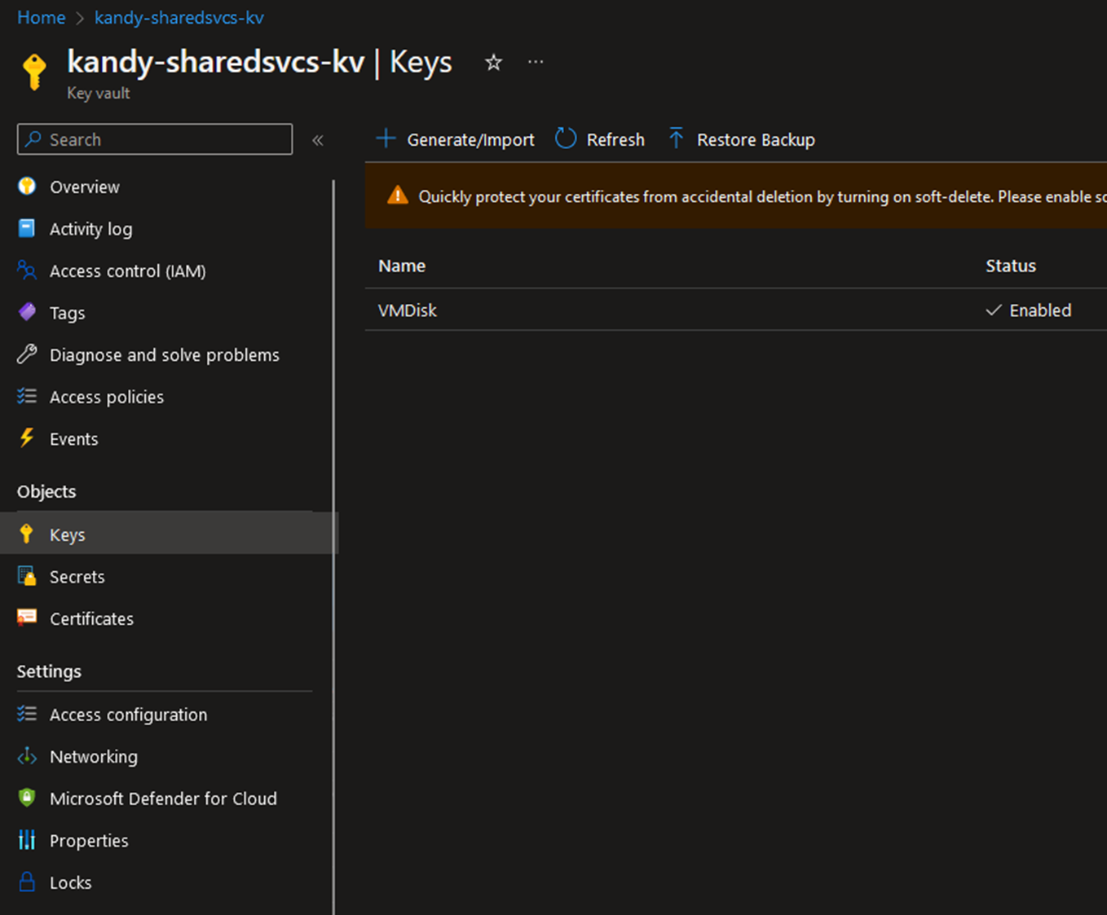
Task: Open the Overview page
Action: tap(85, 187)
